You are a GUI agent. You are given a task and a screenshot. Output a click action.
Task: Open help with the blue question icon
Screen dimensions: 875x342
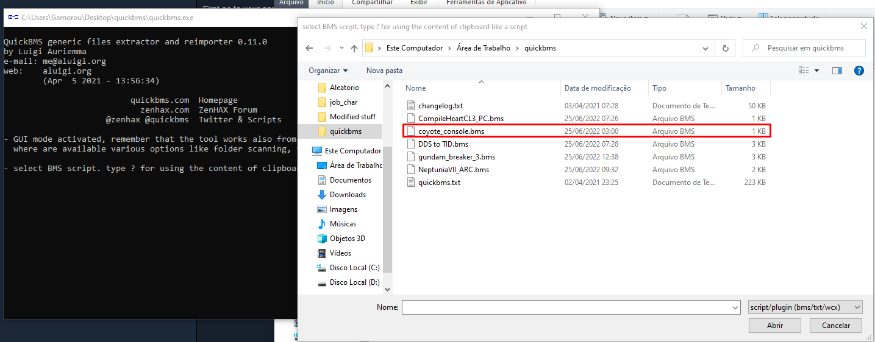pyautogui.click(x=859, y=71)
